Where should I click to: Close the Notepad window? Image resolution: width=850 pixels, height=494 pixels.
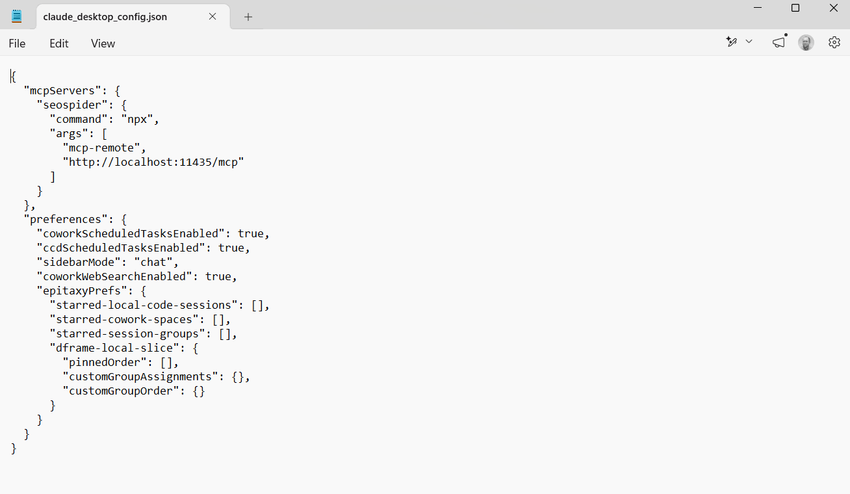coord(834,8)
